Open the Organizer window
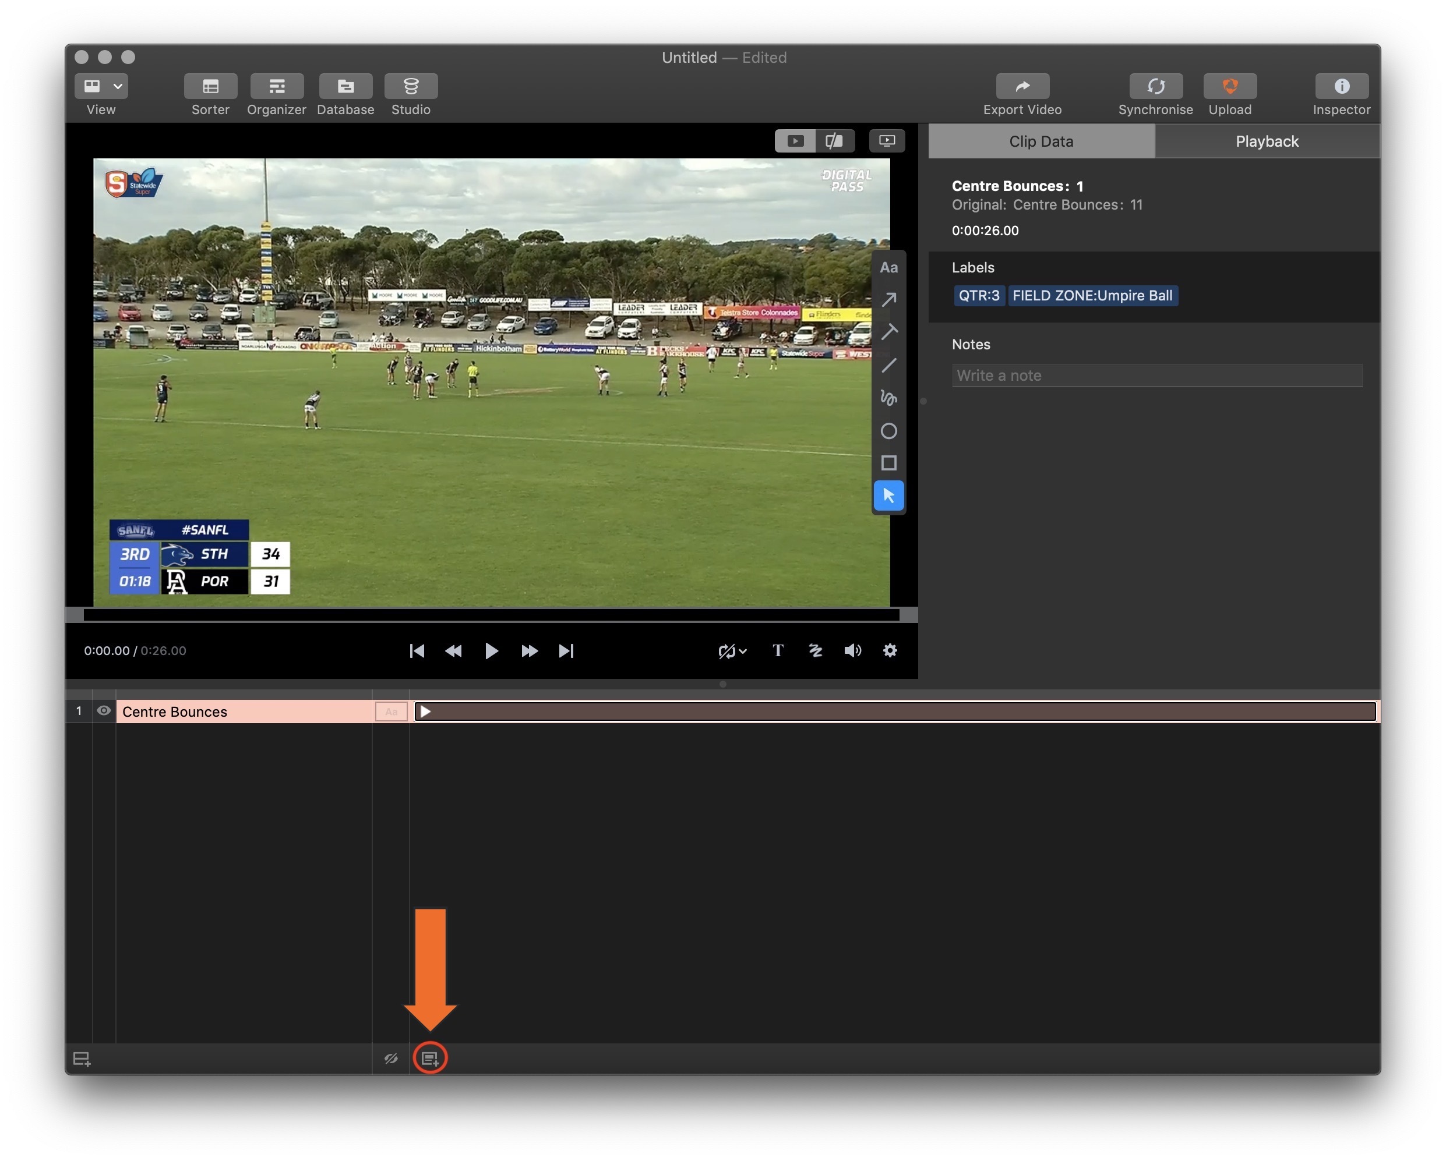1446x1161 pixels. [276, 86]
